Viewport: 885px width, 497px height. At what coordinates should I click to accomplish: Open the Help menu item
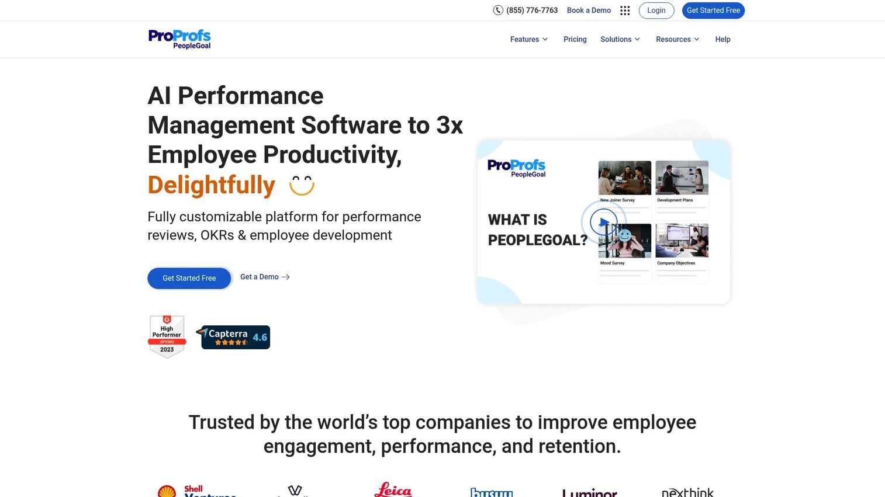coord(722,39)
